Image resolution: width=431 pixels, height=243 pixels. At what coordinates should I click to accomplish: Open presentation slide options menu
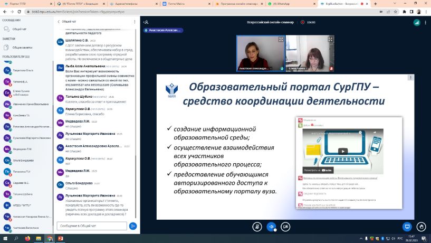click(x=410, y=78)
